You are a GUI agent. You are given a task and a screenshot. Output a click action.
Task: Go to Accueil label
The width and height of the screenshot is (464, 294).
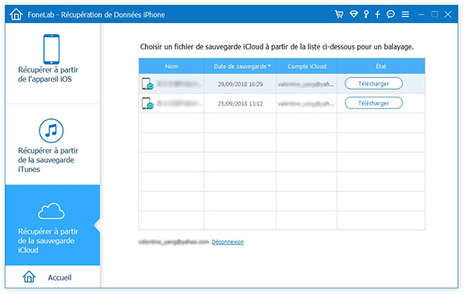coord(60,278)
